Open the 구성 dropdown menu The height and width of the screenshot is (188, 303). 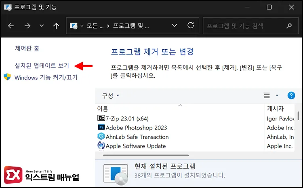click(x=110, y=95)
